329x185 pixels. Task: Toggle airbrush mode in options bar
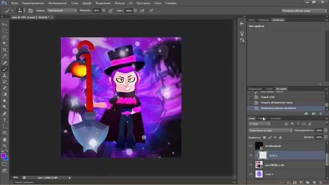[x=142, y=10]
